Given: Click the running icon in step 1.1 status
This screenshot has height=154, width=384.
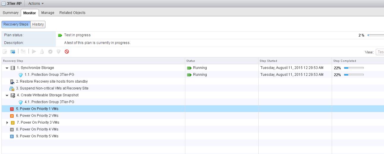Looking at the screenshot, I should point(189,75).
